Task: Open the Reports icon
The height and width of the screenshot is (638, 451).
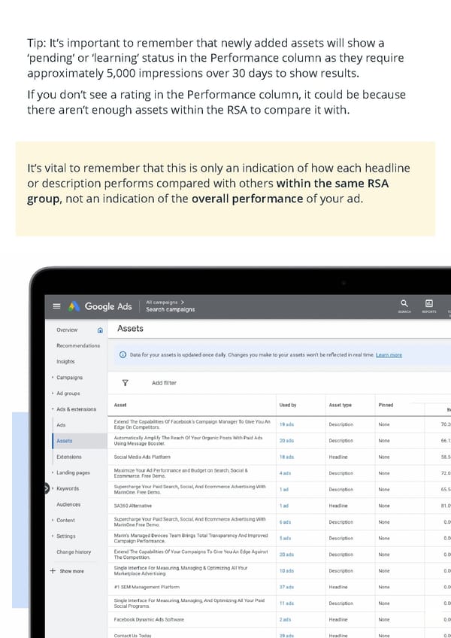Action: [x=428, y=303]
